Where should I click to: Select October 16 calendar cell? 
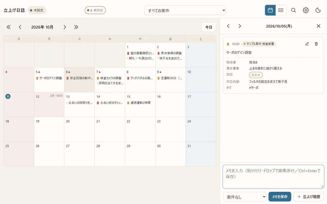click(x=170, y=105)
